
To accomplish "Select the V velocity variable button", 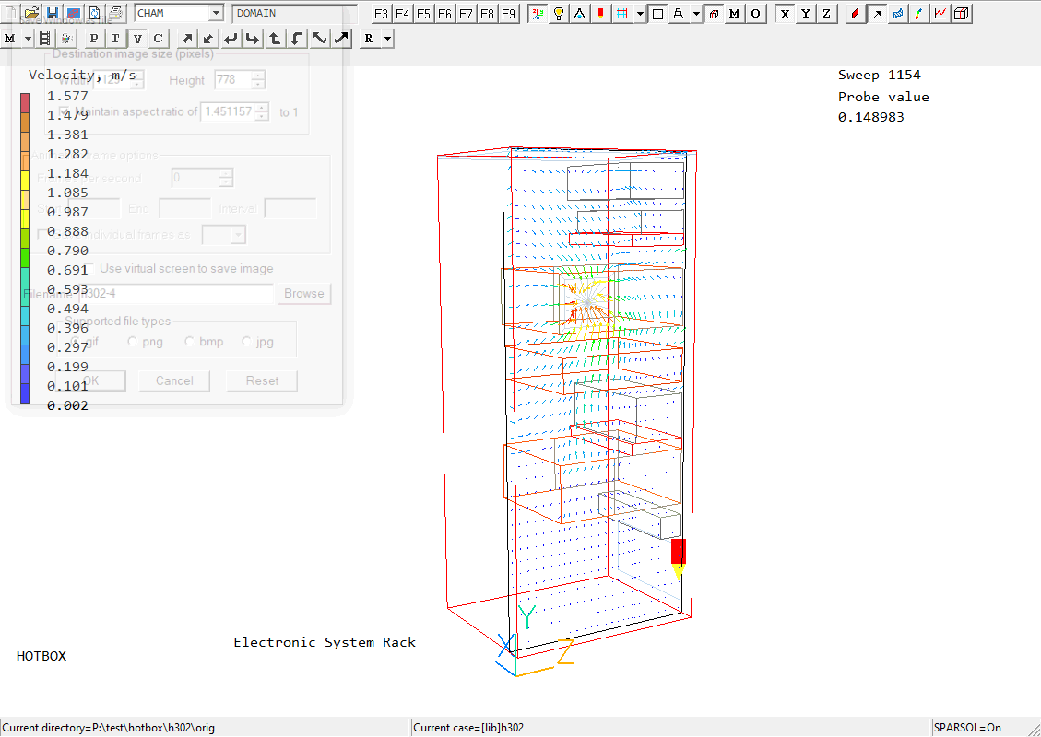I will coord(137,38).
